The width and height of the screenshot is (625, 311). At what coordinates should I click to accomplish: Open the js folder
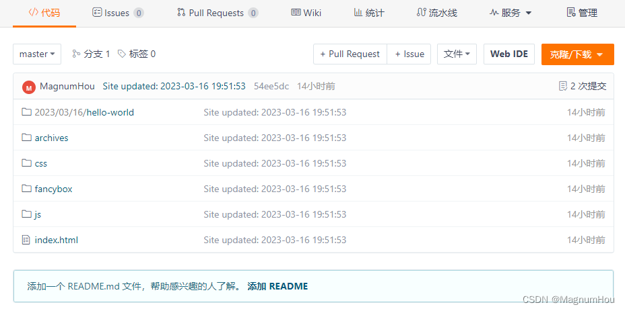point(38,214)
